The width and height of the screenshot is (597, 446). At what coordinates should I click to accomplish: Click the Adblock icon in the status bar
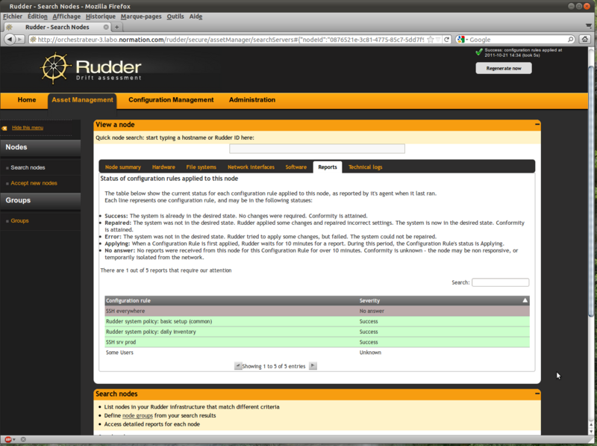point(8,439)
